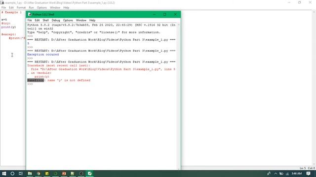Screen dimensions: 316x177
Task: Restore down the example_1.py editor window
Action: (300, 2)
